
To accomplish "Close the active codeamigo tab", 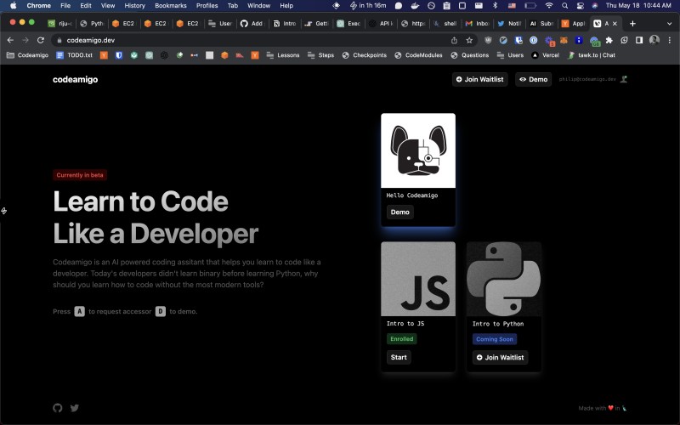I will 615,24.
